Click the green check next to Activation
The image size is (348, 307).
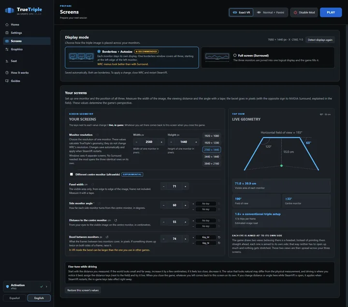[x=42, y=286]
